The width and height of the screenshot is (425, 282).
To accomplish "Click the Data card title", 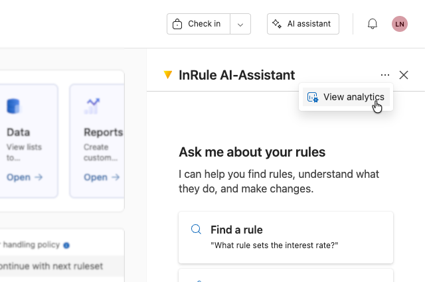I will click(18, 132).
